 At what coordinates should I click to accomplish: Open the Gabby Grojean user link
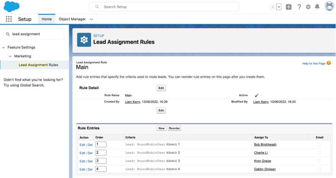click(x=265, y=169)
